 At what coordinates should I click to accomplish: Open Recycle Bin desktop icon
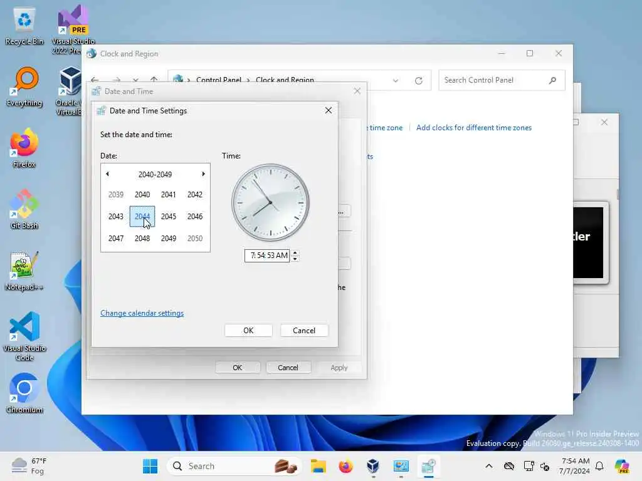pos(24,26)
